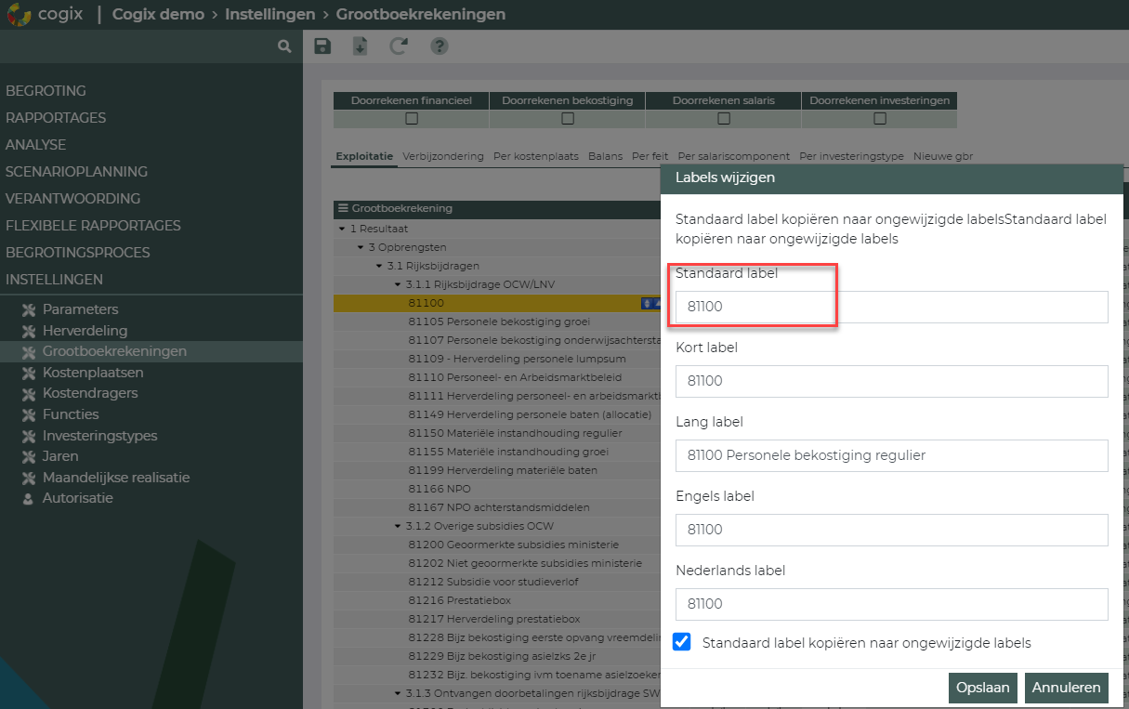Uncheck Standaard label kopiëren naar ongewijzigde labels
This screenshot has width=1129, height=709.
coord(682,642)
